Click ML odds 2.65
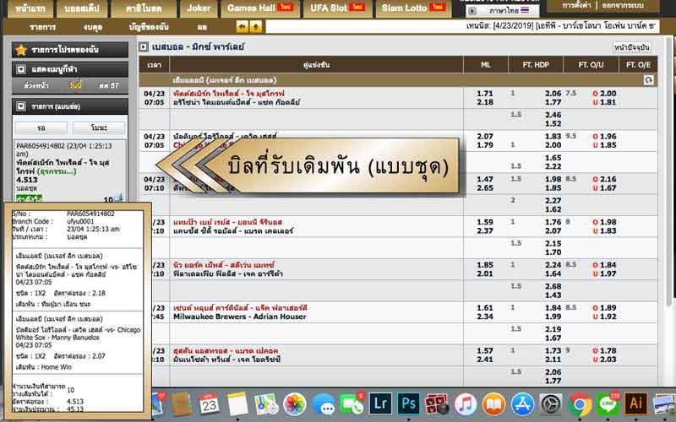Screen dimensions: 676x422 [x=485, y=188]
